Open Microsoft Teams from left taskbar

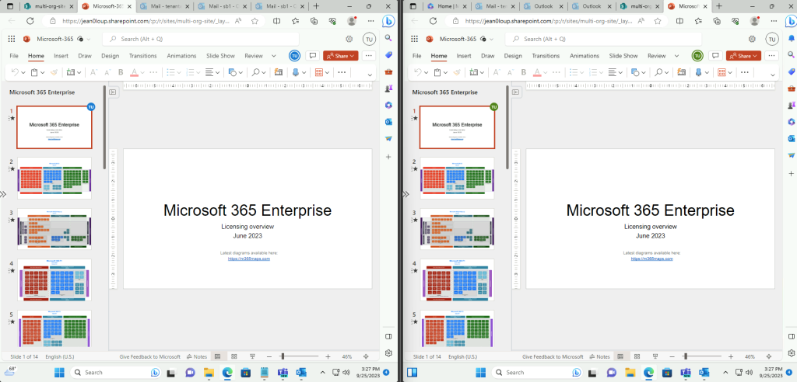point(283,373)
